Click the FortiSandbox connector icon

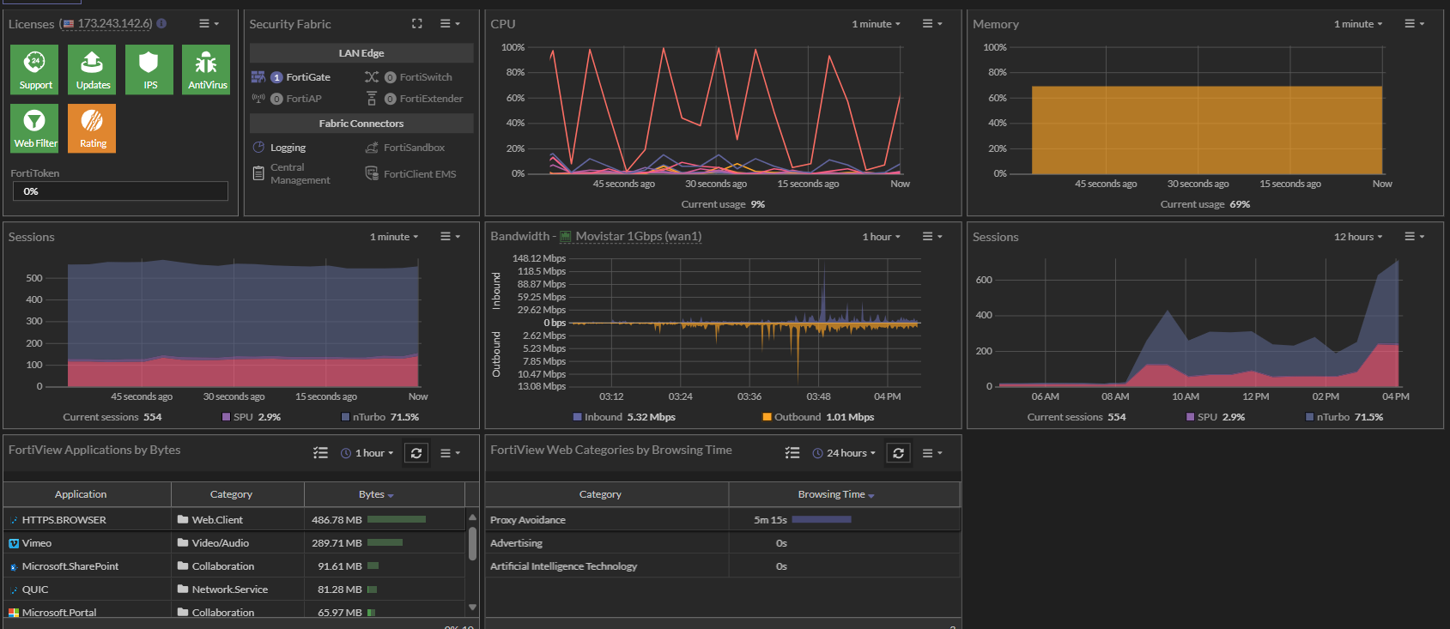[372, 148]
